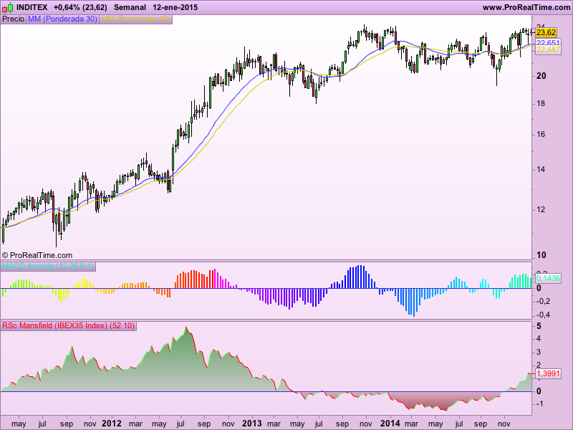
Task: Click the 2013 year marker on time axis
Action: coord(252,424)
